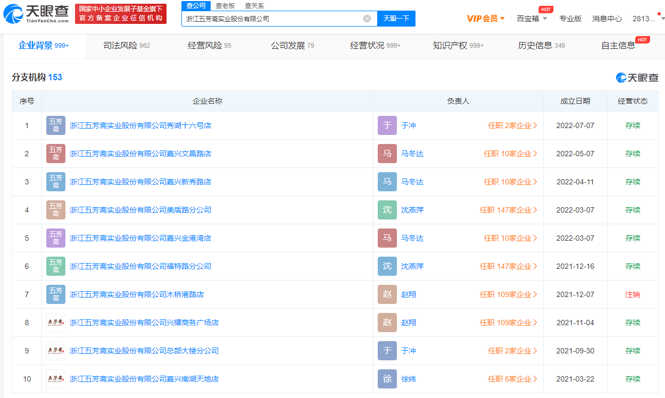Click 于冲 avatar icon in row 1
This screenshot has height=398, width=665.
coord(387,125)
